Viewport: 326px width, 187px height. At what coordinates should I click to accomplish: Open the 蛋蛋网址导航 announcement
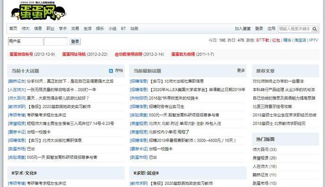click(x=74, y=54)
